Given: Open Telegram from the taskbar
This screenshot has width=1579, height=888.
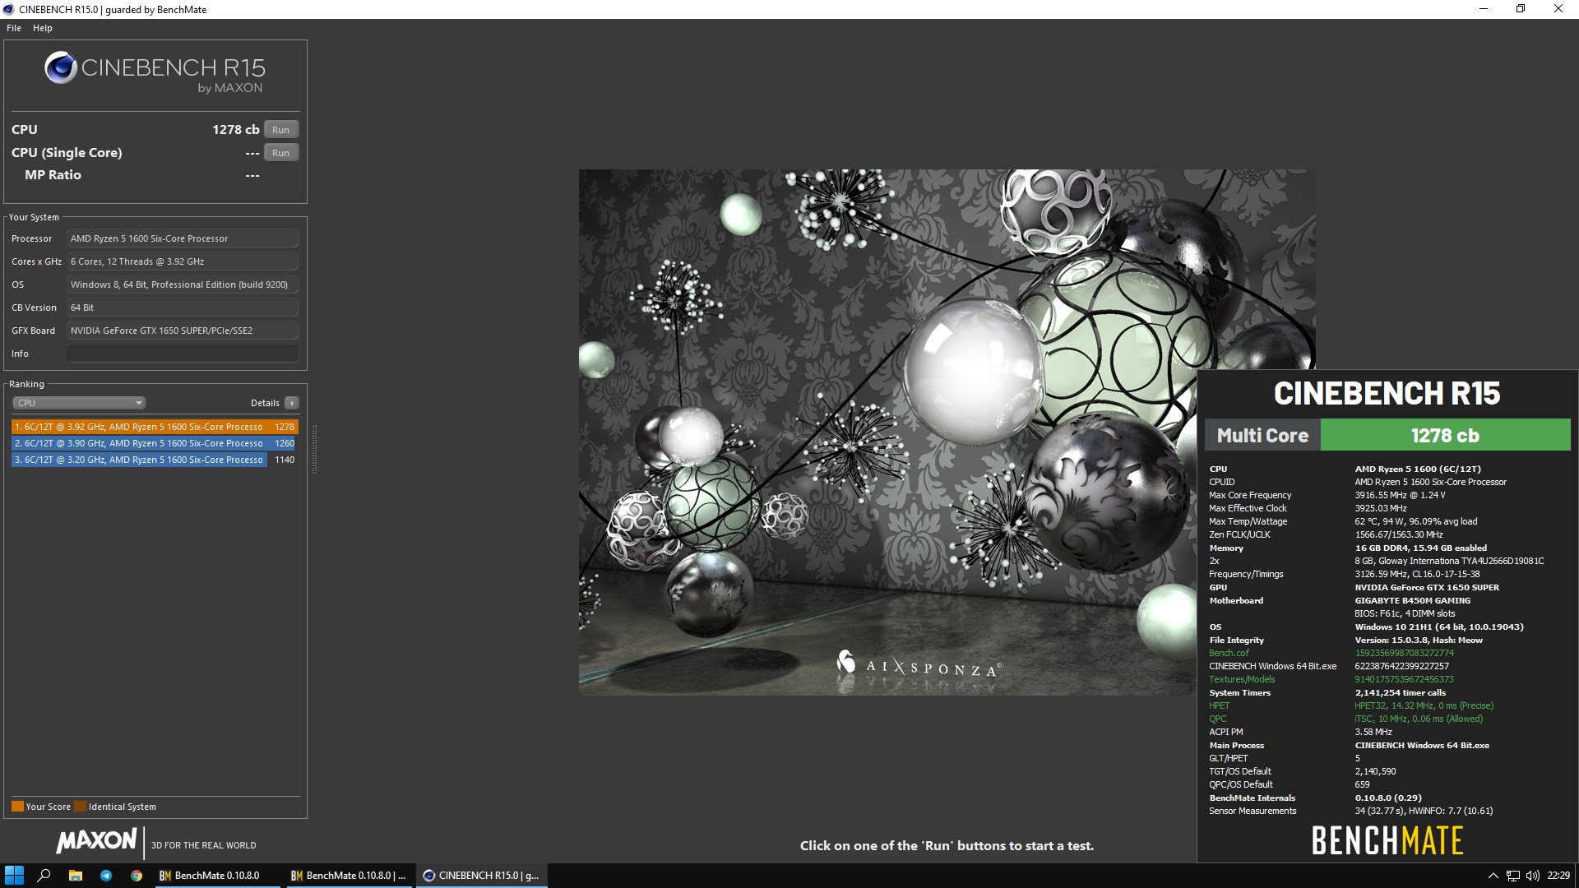Looking at the screenshot, I should 106,876.
